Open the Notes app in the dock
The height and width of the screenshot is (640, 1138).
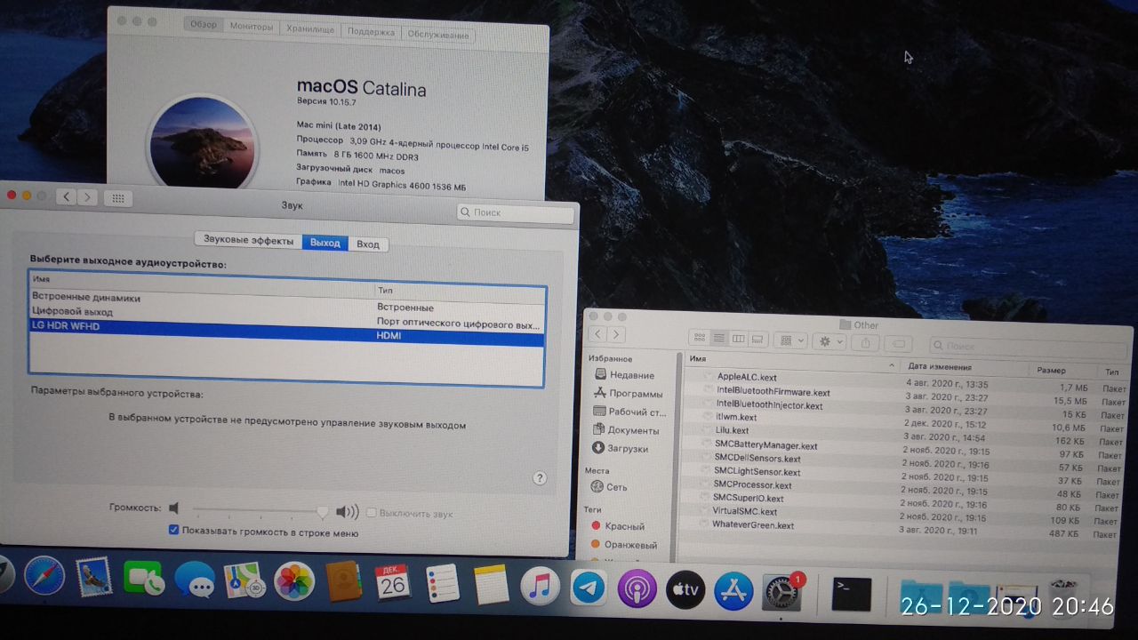pos(490,585)
